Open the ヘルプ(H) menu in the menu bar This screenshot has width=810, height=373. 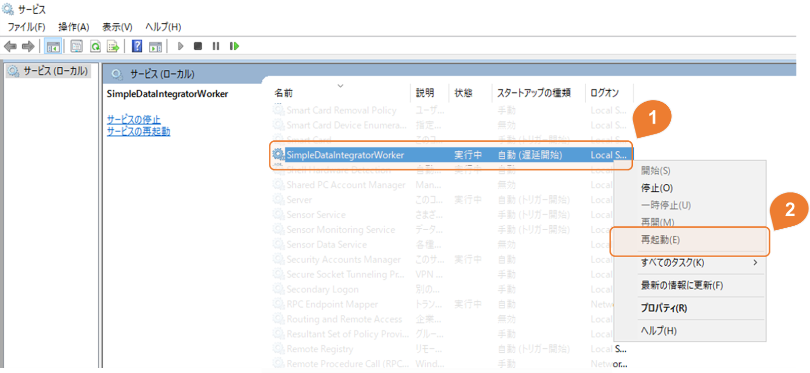click(163, 27)
